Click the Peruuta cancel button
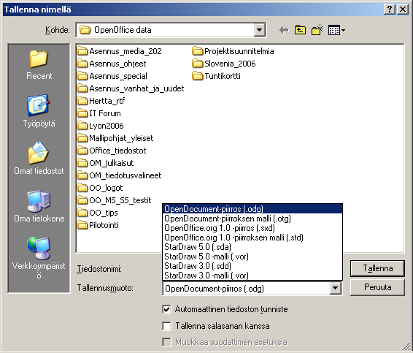Screen dimensions: 413x353 (377, 287)
